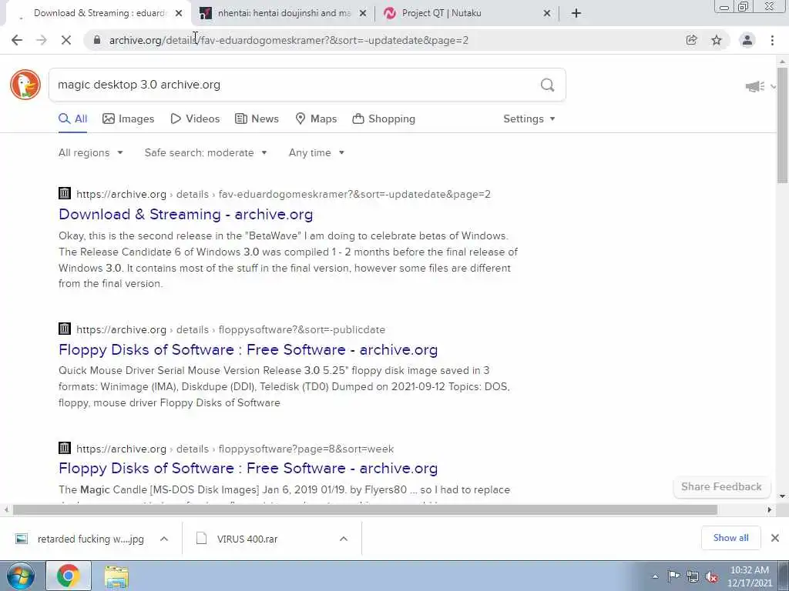Switch to Maps results
The height and width of the screenshot is (591, 789).
(x=316, y=119)
